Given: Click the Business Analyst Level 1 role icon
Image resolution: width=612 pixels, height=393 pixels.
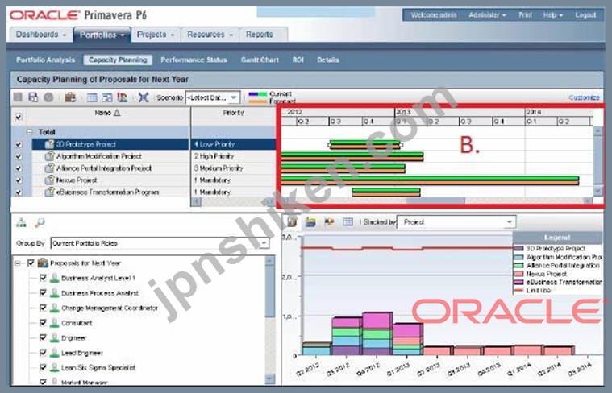Looking at the screenshot, I should [x=55, y=278].
